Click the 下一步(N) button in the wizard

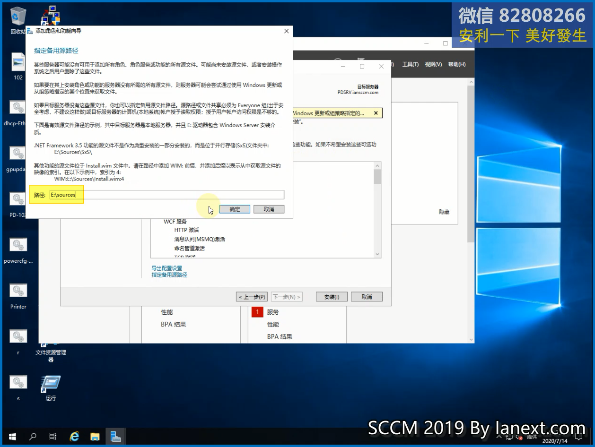tap(287, 297)
